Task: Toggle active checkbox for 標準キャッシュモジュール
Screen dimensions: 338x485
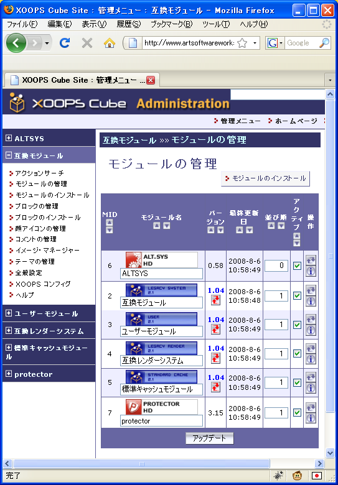Action: [x=297, y=382]
